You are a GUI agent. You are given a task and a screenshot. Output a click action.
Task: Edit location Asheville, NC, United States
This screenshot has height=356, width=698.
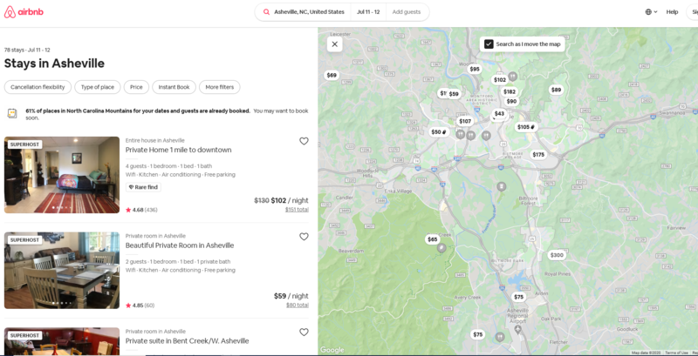[309, 12]
